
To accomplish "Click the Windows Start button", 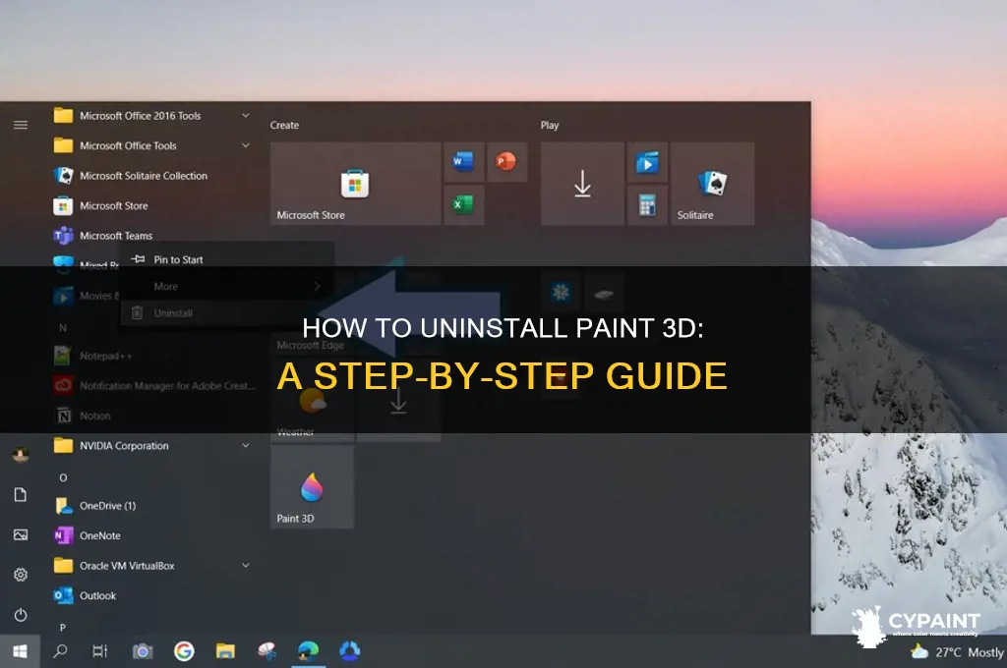I will click(20, 652).
